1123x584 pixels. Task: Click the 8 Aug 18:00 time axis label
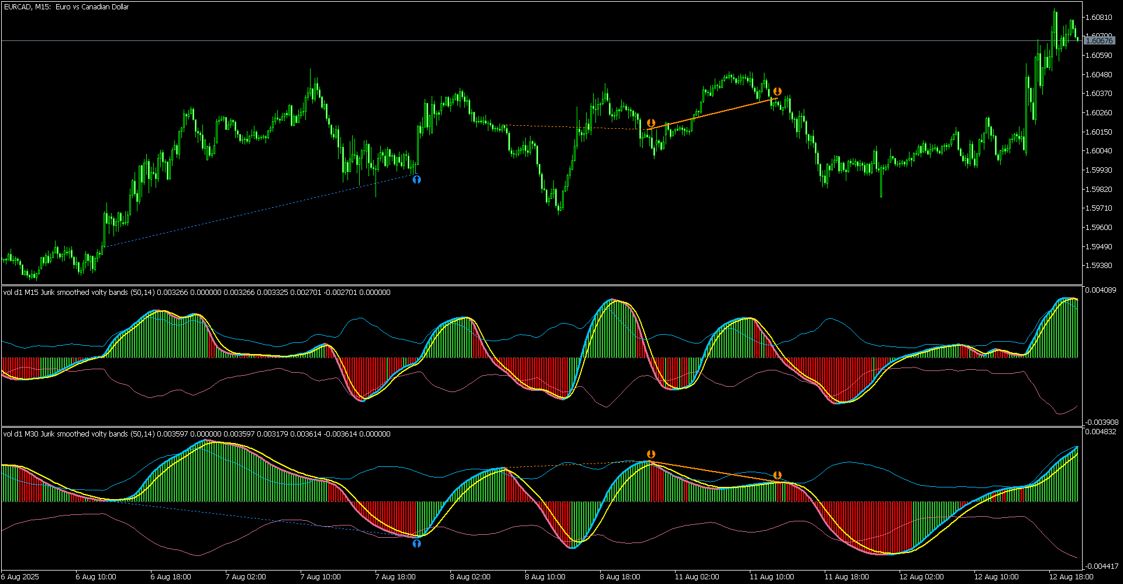[x=621, y=577]
